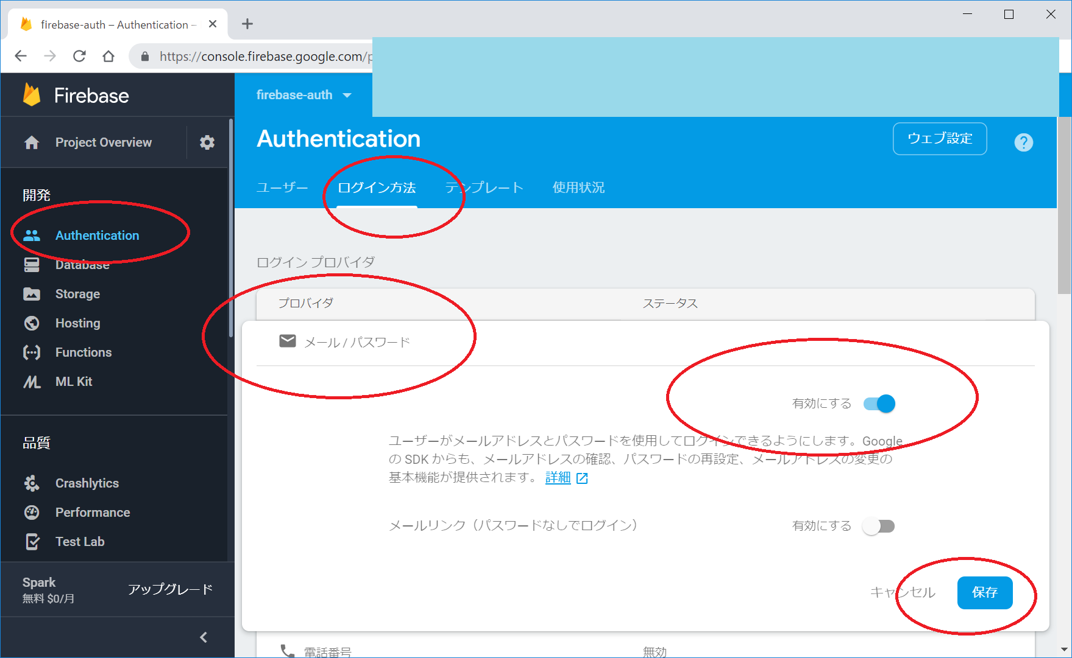Click the Database icon in sidebar

point(32,265)
